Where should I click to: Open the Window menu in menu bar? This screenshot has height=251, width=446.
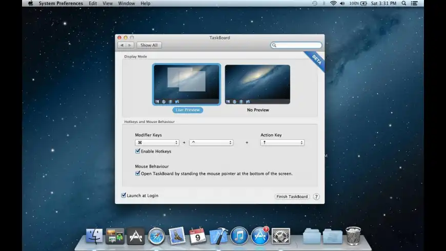pos(127,3)
